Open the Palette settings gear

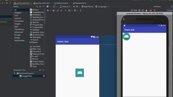40,6
